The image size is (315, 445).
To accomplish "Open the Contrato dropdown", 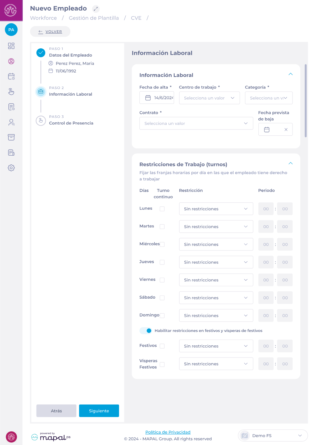I will [196, 123].
